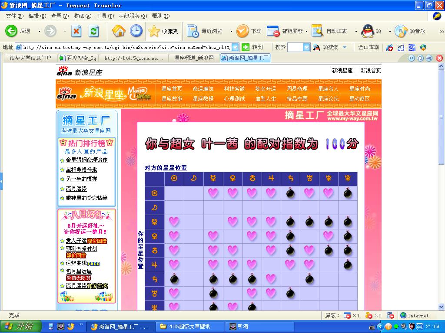Image resolution: width=445 pixels, height=333 pixels.
Task: Click the green Refresh page icon
Action: (93, 31)
